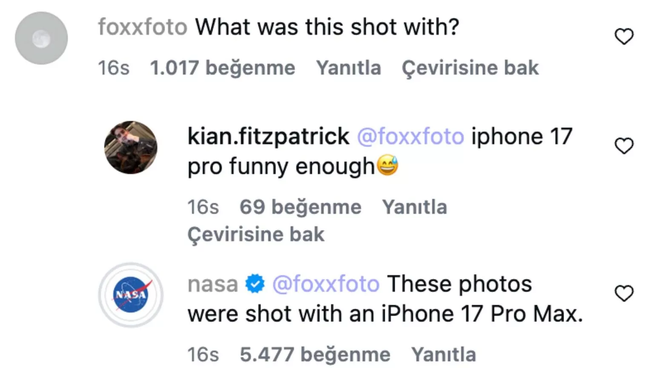The width and height of the screenshot is (654, 368).
Task: Click kian.fitzpatrick's profile picture
Action: coord(131,147)
